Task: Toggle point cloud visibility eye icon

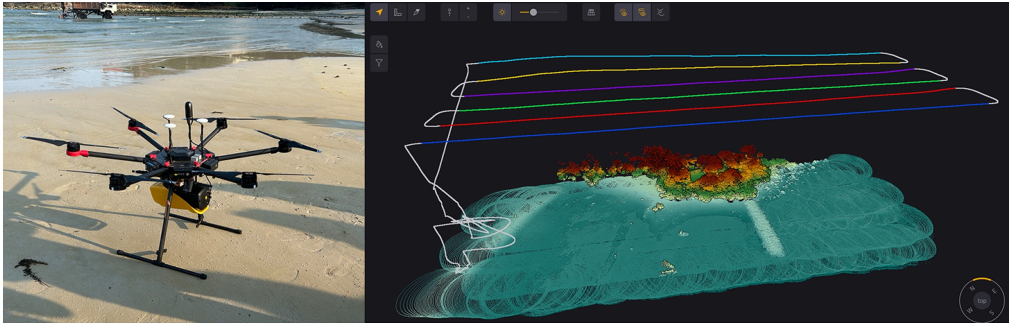Action: pos(623,12)
